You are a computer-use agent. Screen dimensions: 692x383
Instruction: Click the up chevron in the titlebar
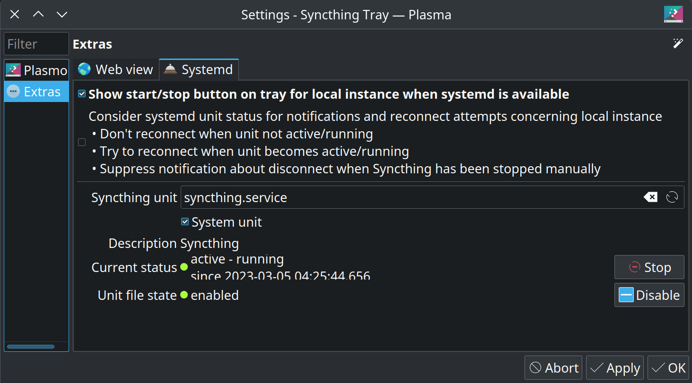(38, 14)
